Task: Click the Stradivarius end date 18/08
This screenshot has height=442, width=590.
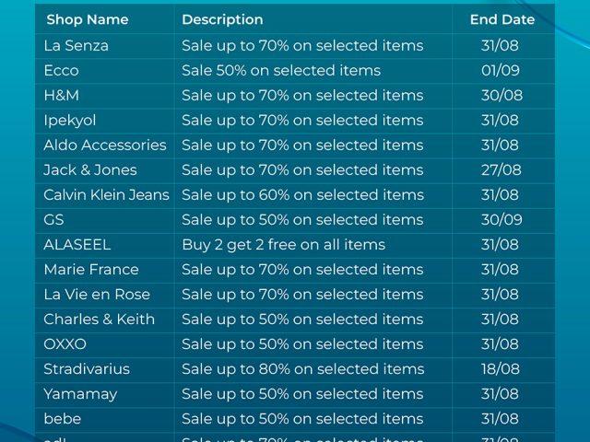Action: pos(501,369)
